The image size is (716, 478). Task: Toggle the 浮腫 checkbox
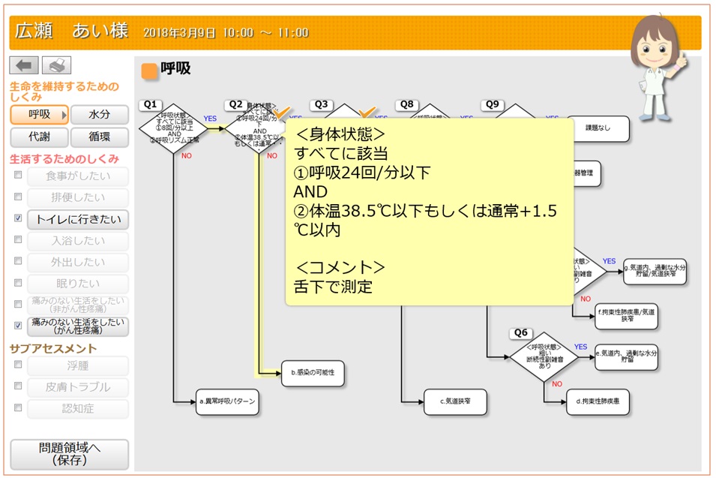click(x=18, y=364)
